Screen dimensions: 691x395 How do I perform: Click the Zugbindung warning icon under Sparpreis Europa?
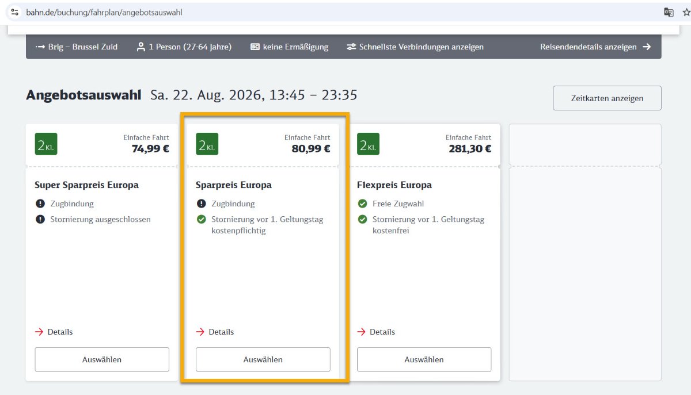click(201, 204)
